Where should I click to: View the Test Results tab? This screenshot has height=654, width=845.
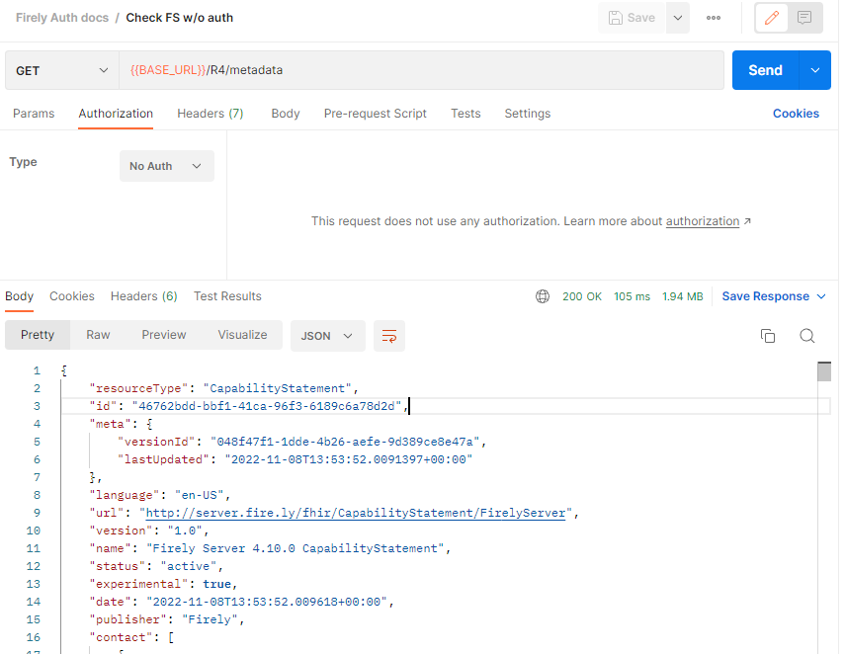(227, 296)
